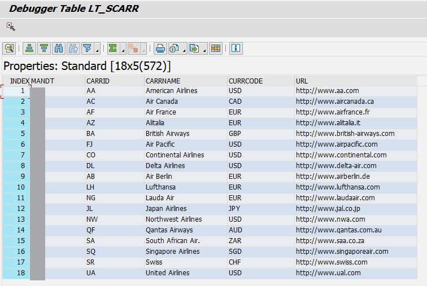427x286 pixels.
Task: Click the 'Singapore Airlines' cell
Action: [186, 252]
